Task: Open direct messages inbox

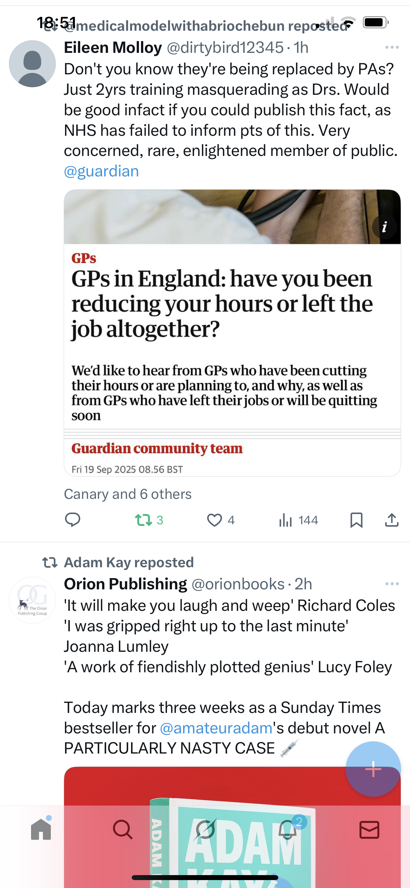Action: [369, 830]
